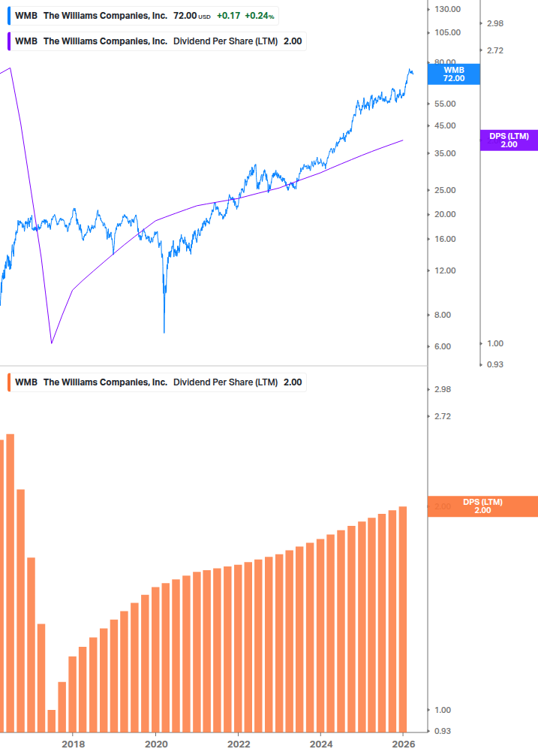Click the 20.00 price axis label
Image resolution: width=538 pixels, height=755 pixels.
tap(445, 214)
